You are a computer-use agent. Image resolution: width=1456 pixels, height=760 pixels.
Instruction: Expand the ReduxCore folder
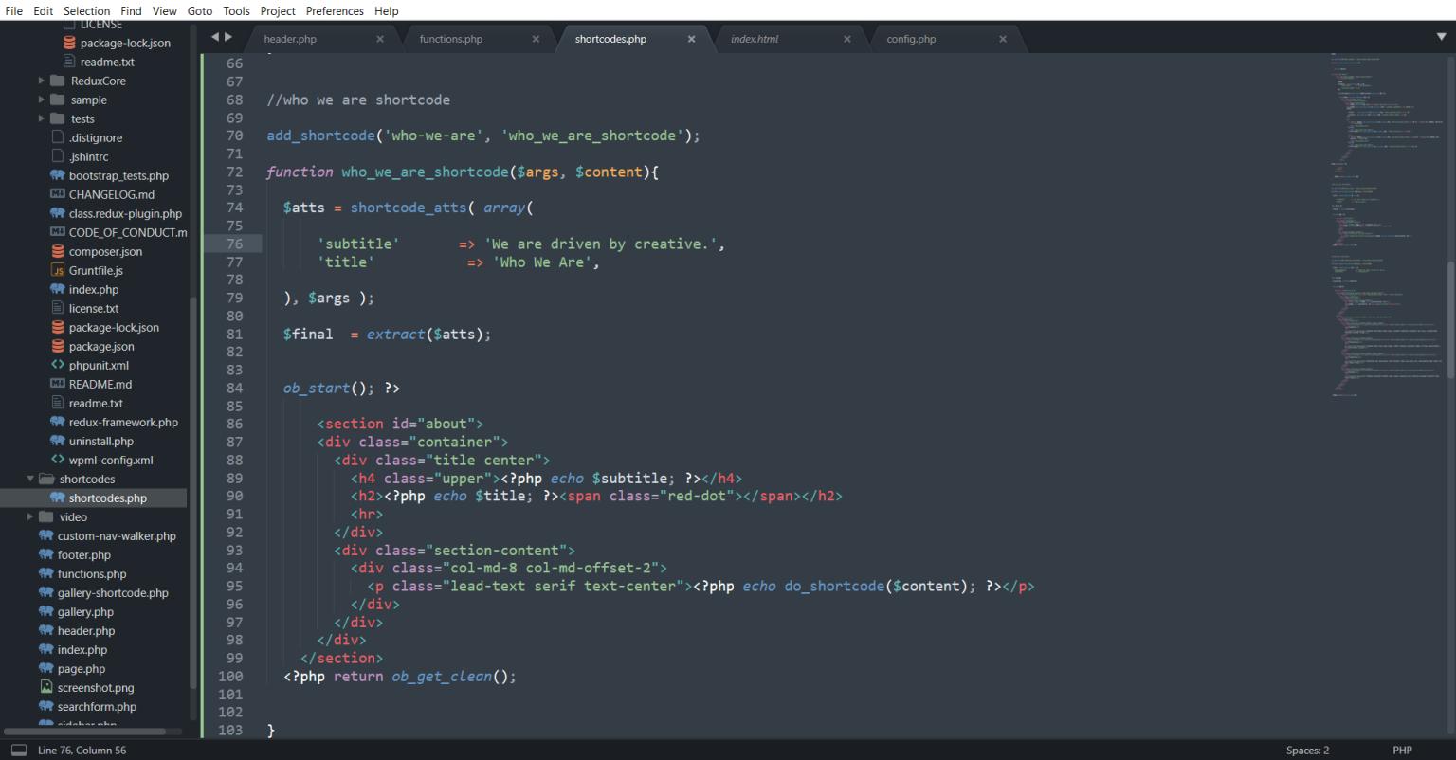tap(42, 81)
